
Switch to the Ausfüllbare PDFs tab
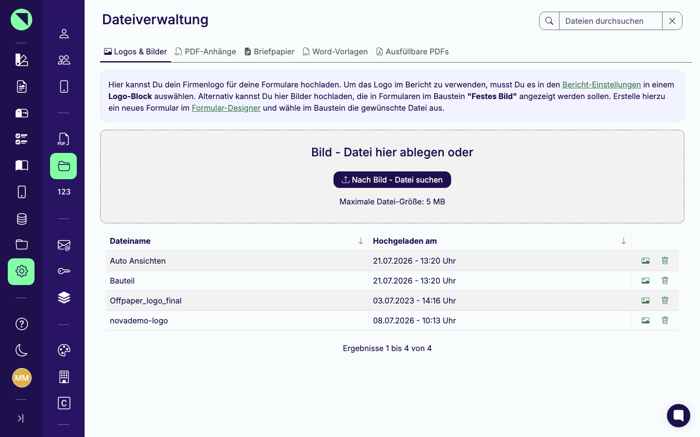pos(412,51)
